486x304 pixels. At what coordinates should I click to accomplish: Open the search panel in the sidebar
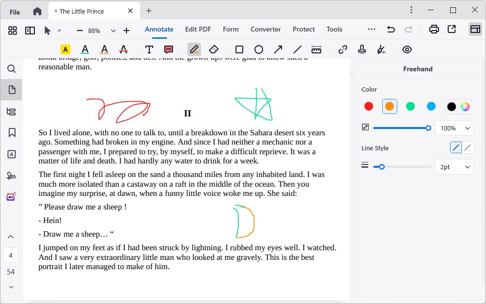[11, 68]
